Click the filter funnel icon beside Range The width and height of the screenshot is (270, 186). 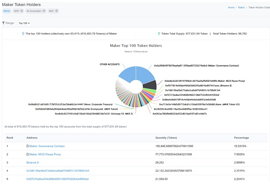[x=4, y=22]
